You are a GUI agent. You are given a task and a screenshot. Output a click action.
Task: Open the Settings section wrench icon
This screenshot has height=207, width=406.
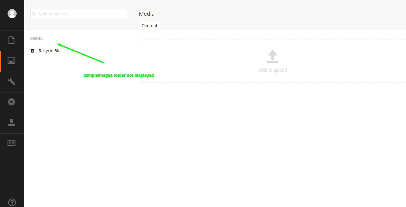tap(11, 81)
